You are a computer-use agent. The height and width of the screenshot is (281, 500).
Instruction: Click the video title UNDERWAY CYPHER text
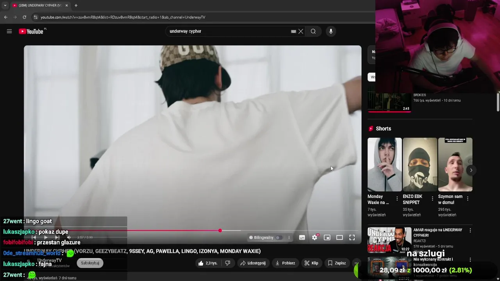click(142, 251)
